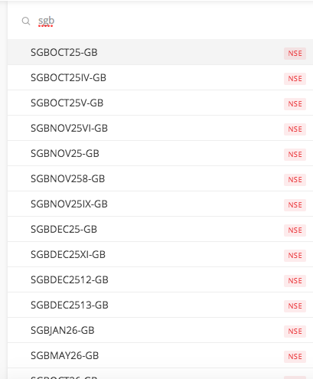Screen dimensions: 313x379
Task: Click NSE badge on SGBOCT25-GB row
Action: (295, 54)
